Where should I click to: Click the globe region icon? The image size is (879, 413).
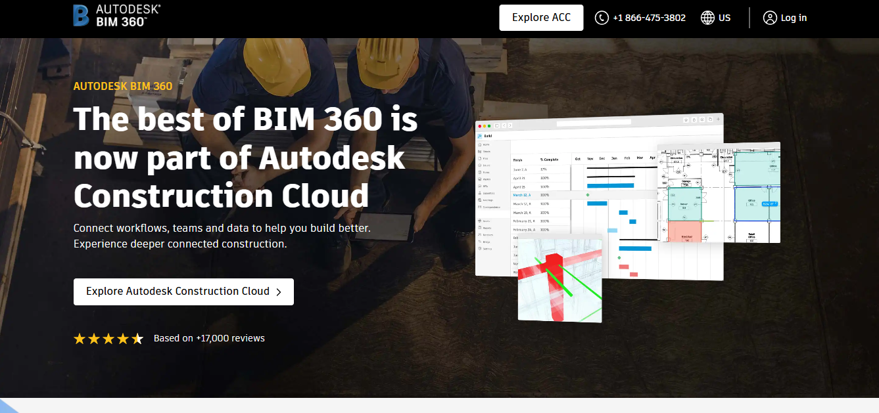coord(707,18)
